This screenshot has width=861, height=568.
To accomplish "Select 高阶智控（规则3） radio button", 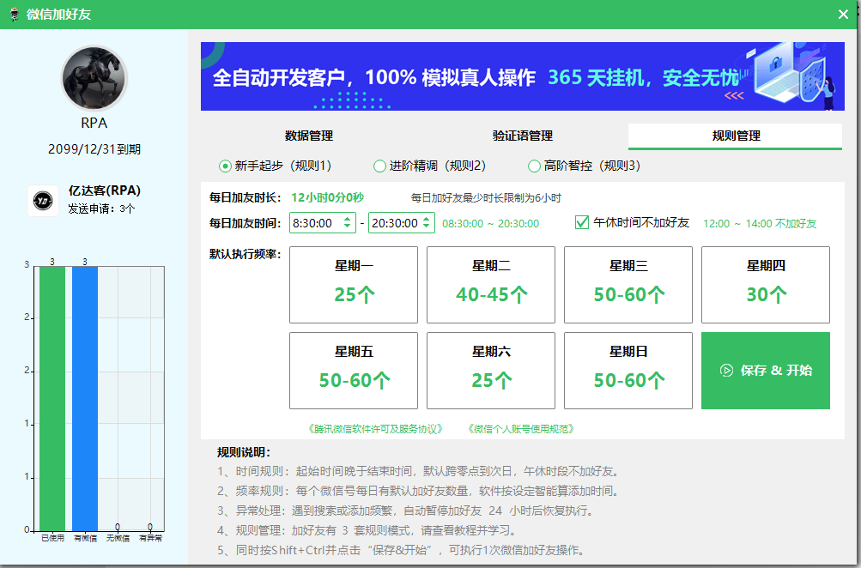I will click(x=534, y=166).
